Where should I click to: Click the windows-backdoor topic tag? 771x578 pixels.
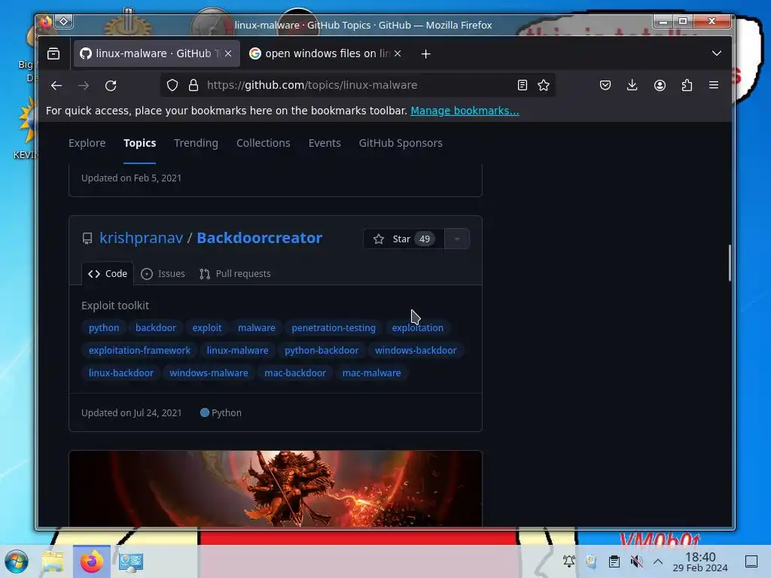(416, 351)
